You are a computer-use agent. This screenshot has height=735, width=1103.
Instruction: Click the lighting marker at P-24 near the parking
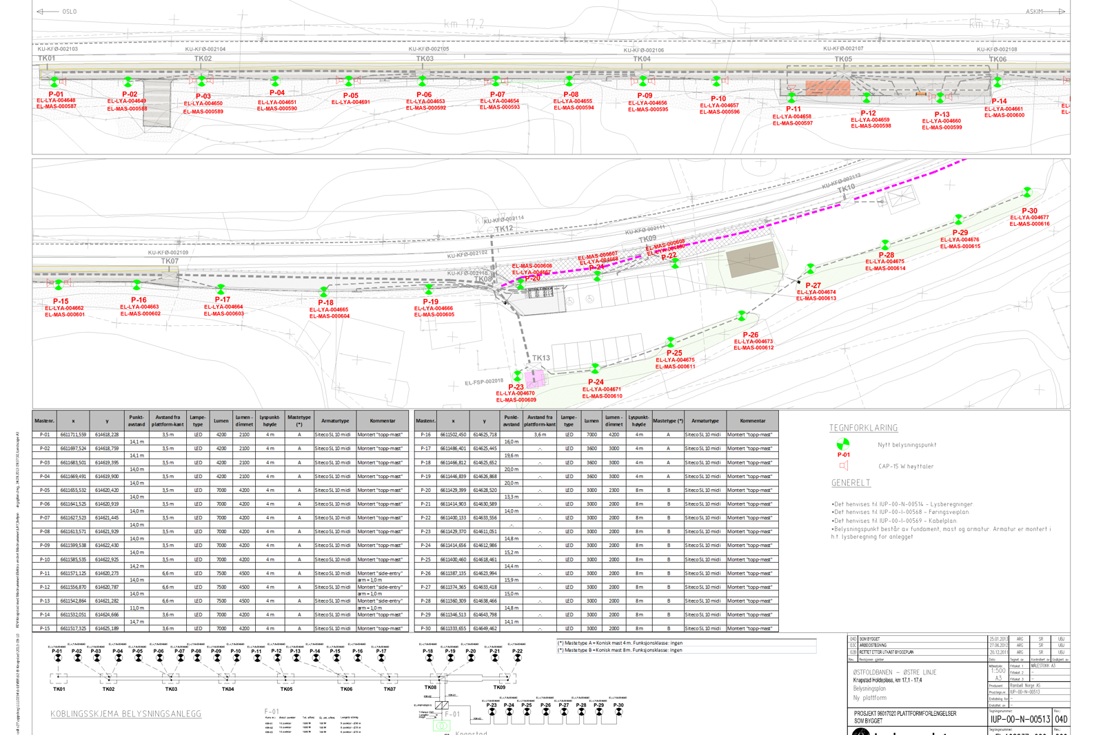595,369
